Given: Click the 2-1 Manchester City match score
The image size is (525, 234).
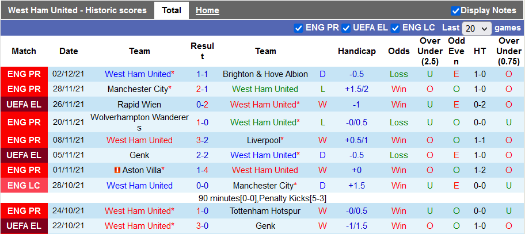Looking at the screenshot, I should click(x=202, y=89).
